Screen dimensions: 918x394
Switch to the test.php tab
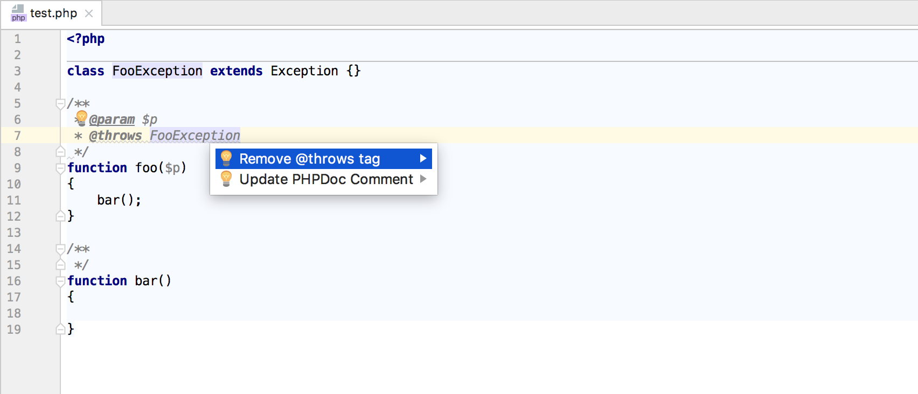[53, 13]
